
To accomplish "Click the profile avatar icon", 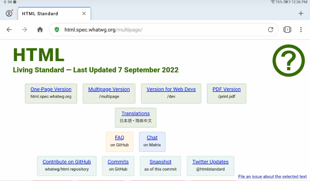I will coord(9,13).
